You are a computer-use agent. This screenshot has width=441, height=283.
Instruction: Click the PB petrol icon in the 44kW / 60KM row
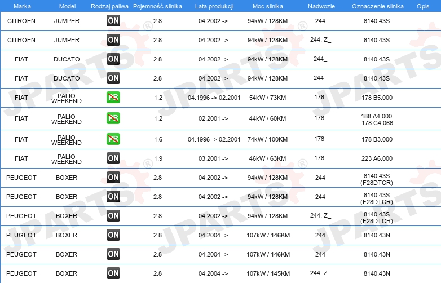click(113, 118)
